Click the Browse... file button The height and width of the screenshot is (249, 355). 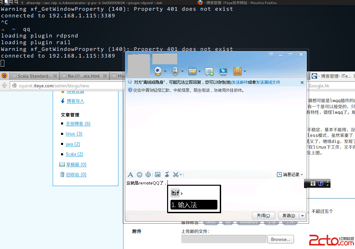(x=281, y=239)
